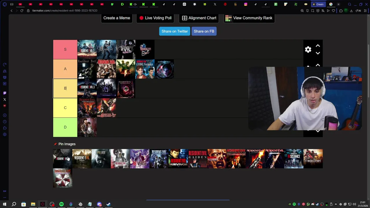Open the browser tab search icon
Image resolution: width=370 pixels, height=208 pixels.
point(349,4)
